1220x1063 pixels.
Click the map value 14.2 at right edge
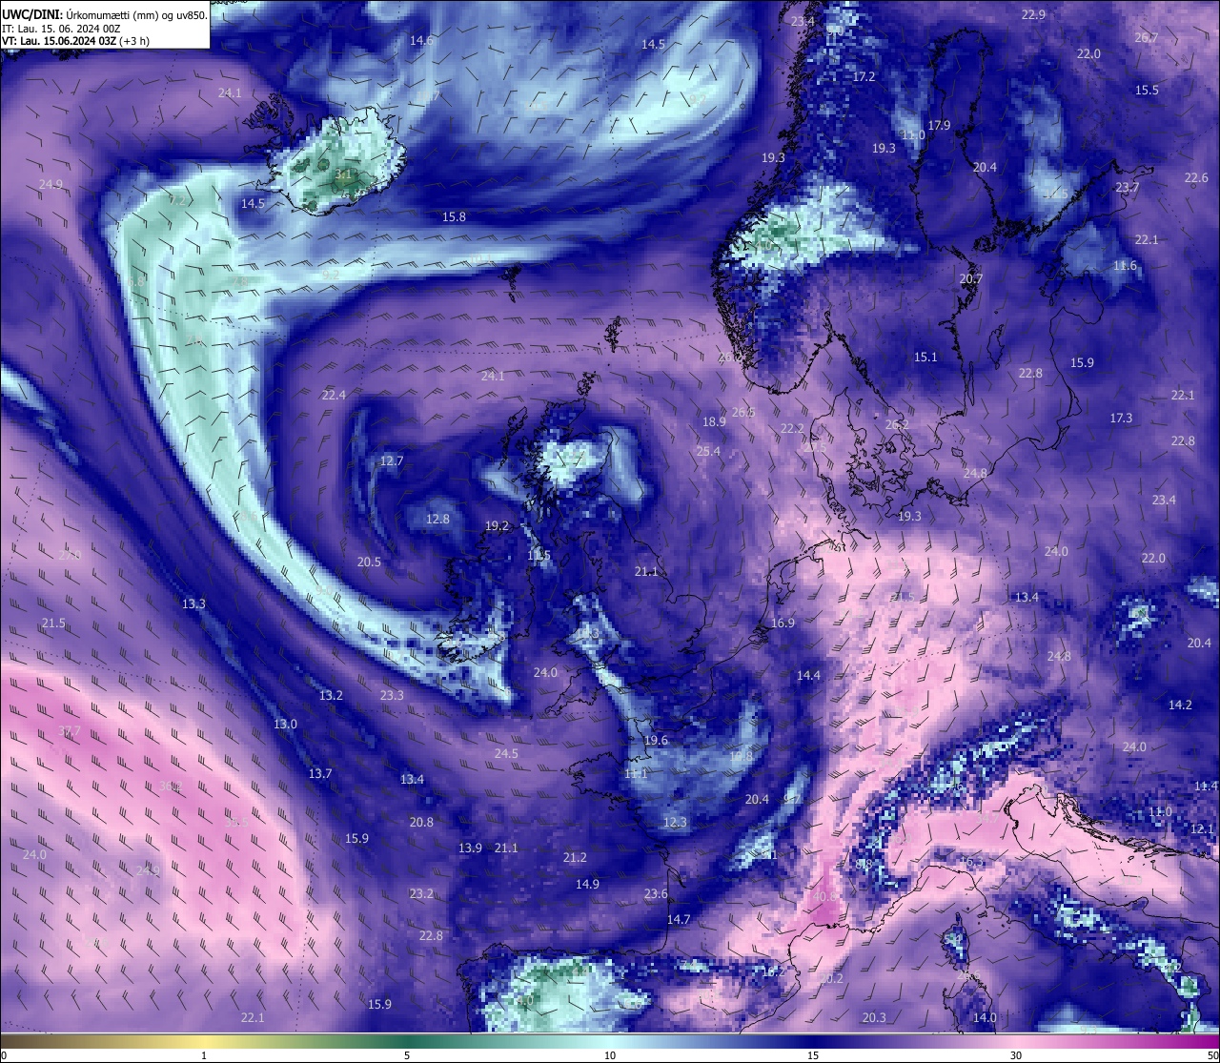click(x=1180, y=705)
